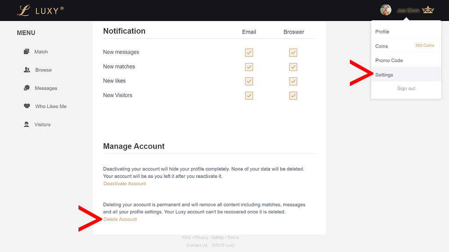Disable Email notifications for New messages
Viewport: 449px width, 252px height.
[x=249, y=52]
